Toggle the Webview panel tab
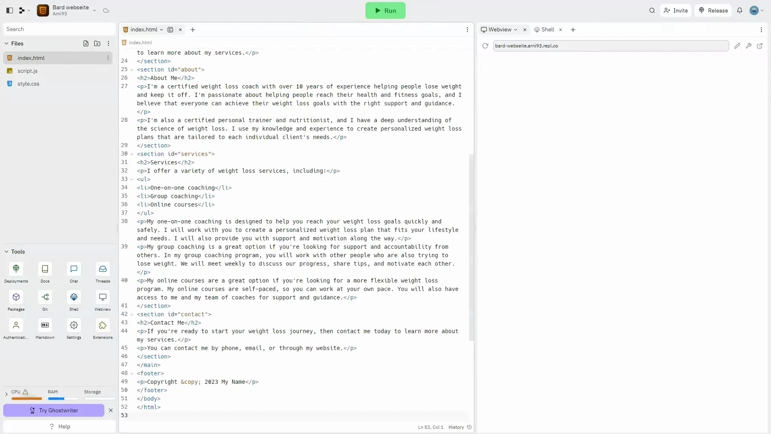Image resolution: width=771 pixels, height=434 pixels. coord(500,29)
